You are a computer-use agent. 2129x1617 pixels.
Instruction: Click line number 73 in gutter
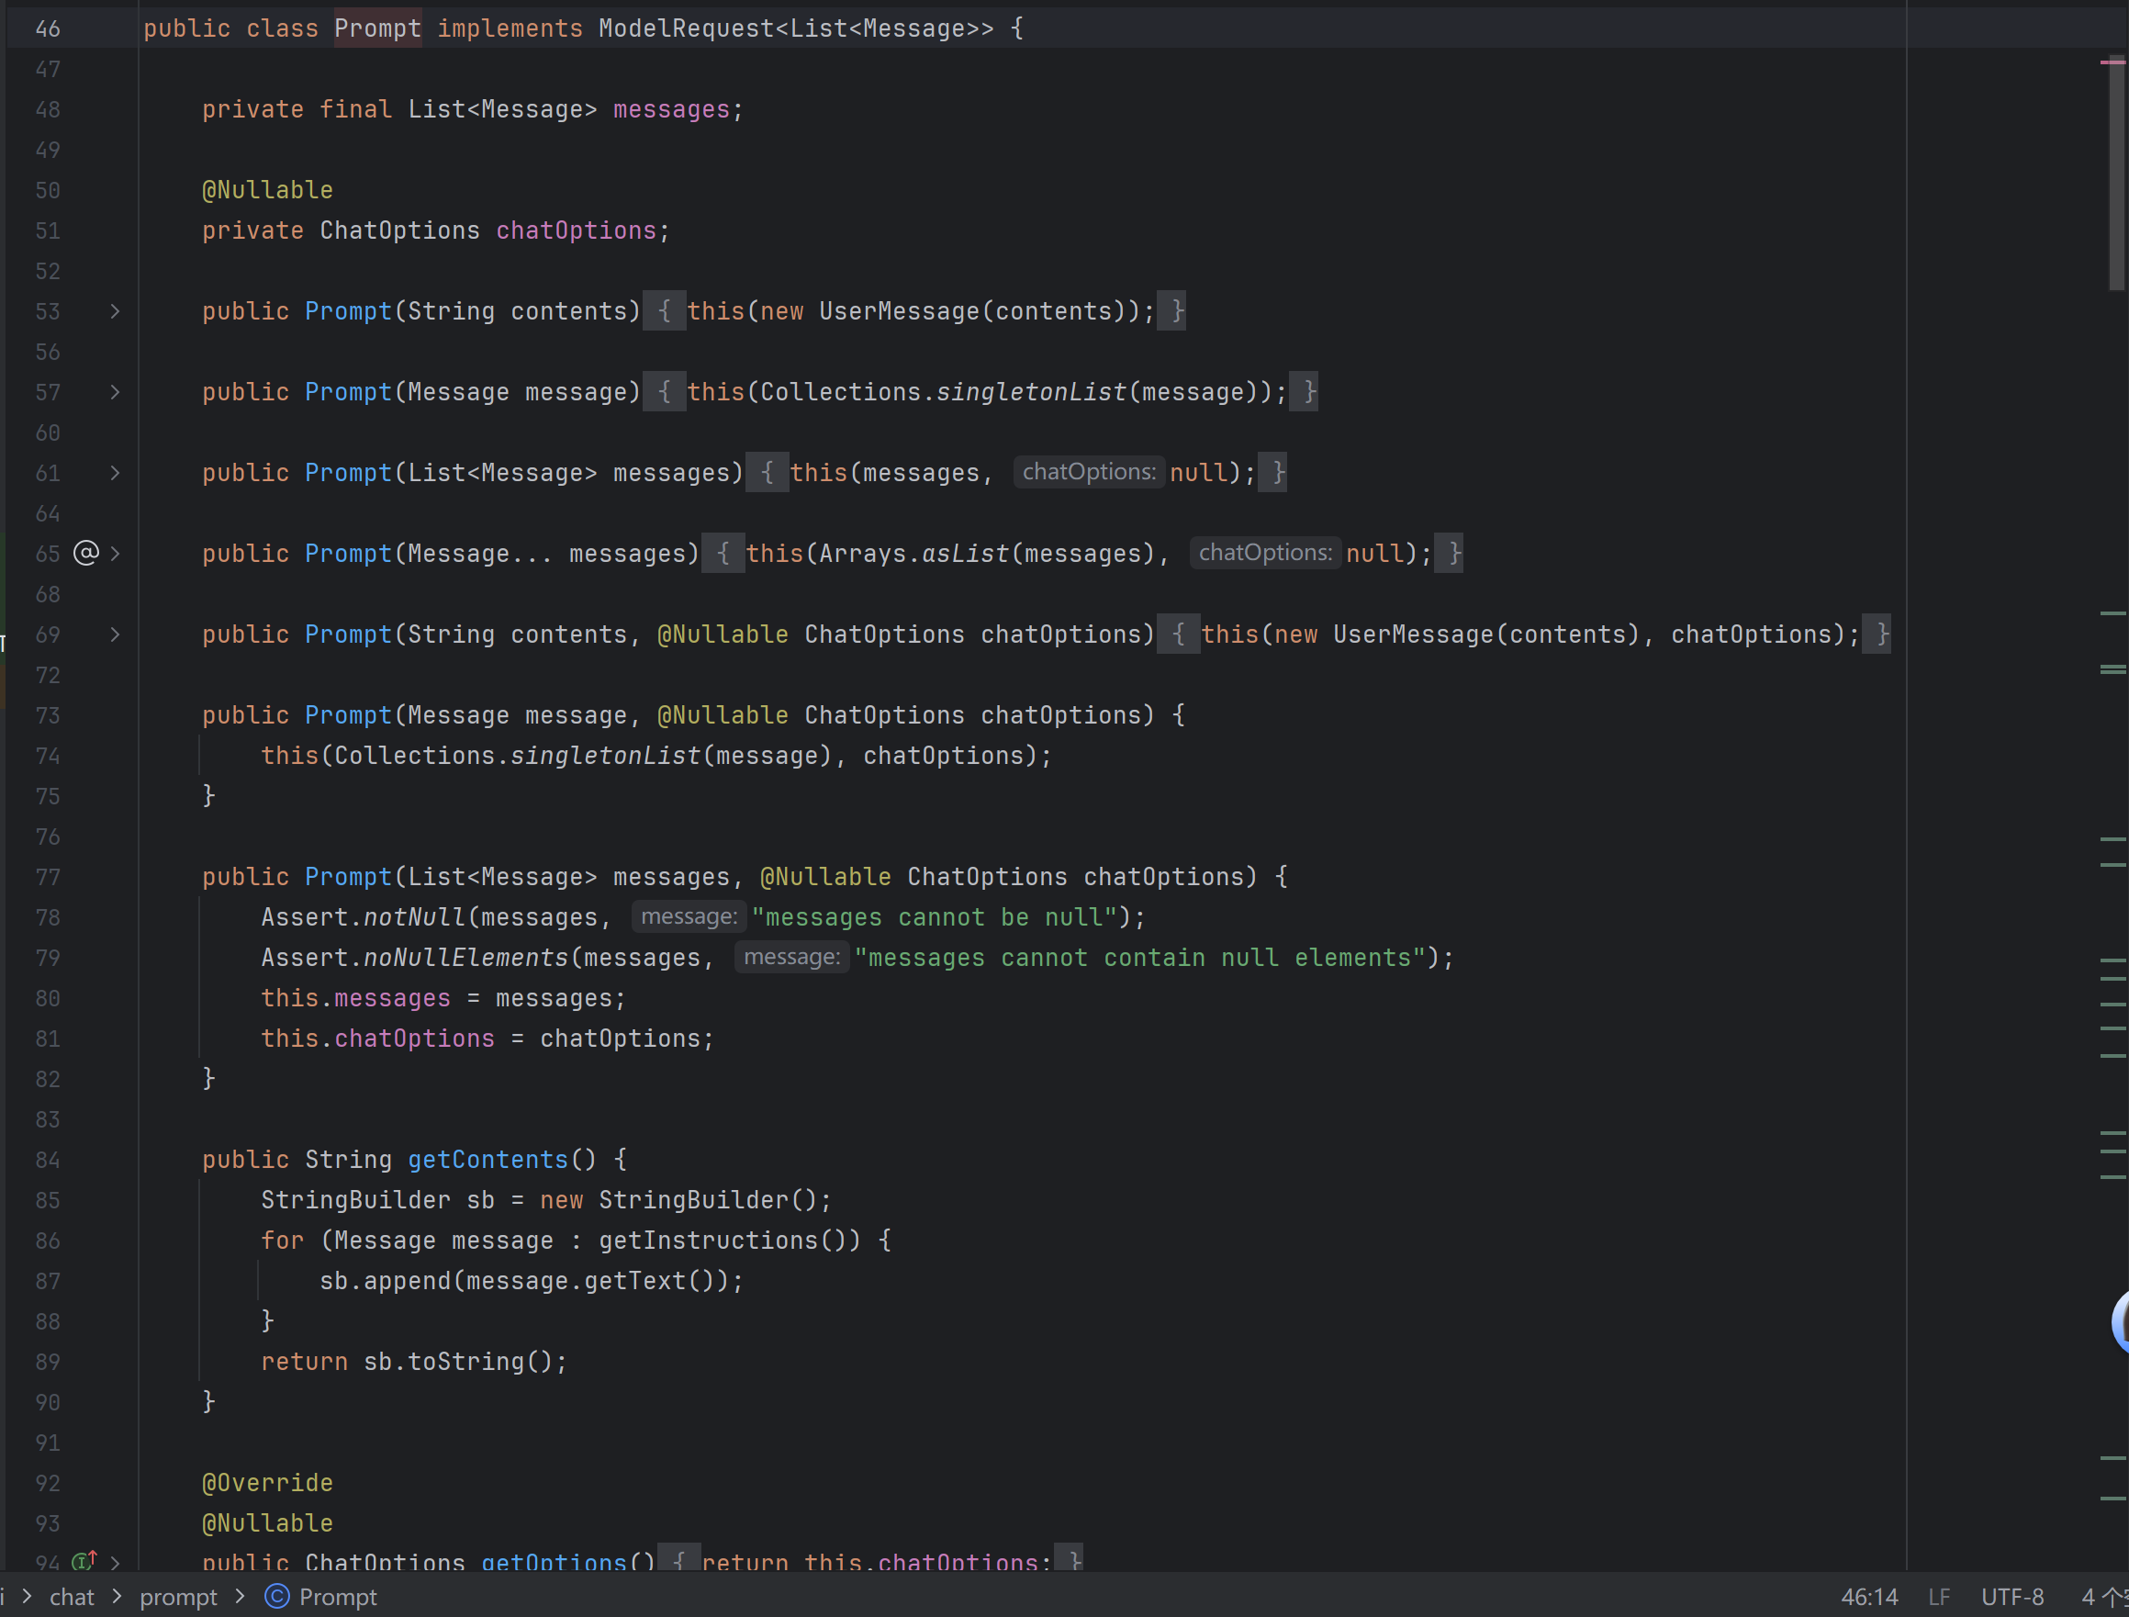[47, 716]
